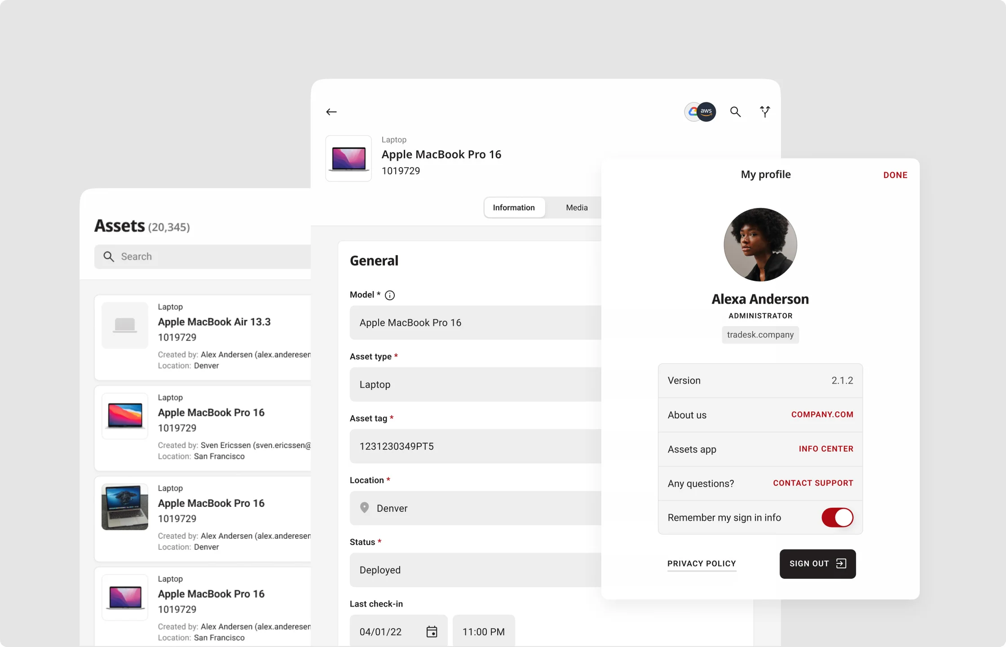Click DONE in My profile panel
1006x647 pixels.
point(895,175)
